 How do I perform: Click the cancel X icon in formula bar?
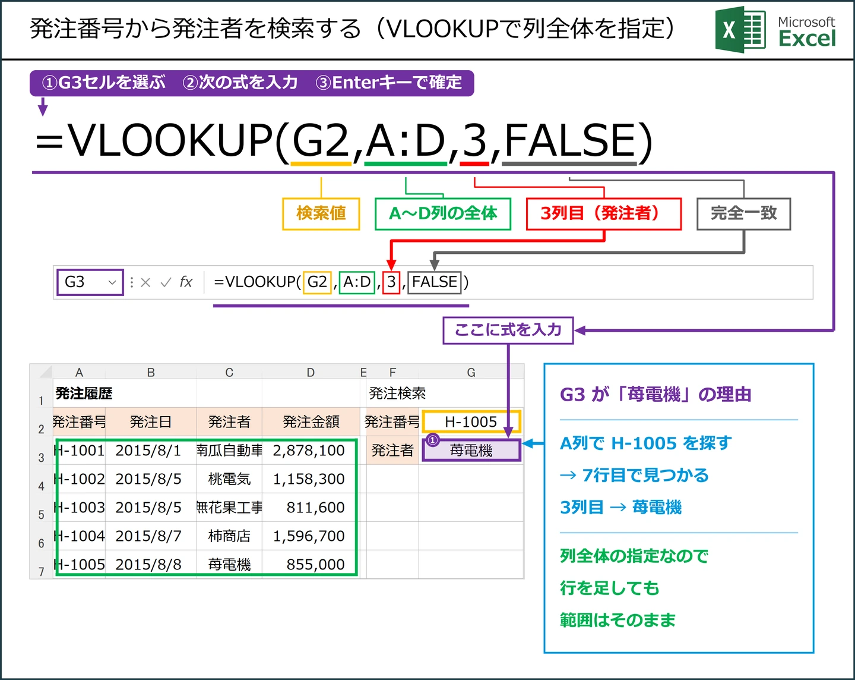(x=145, y=282)
